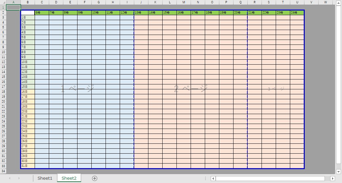Select column U header
Viewport: 342px width, 183px height.
click(297, 2)
